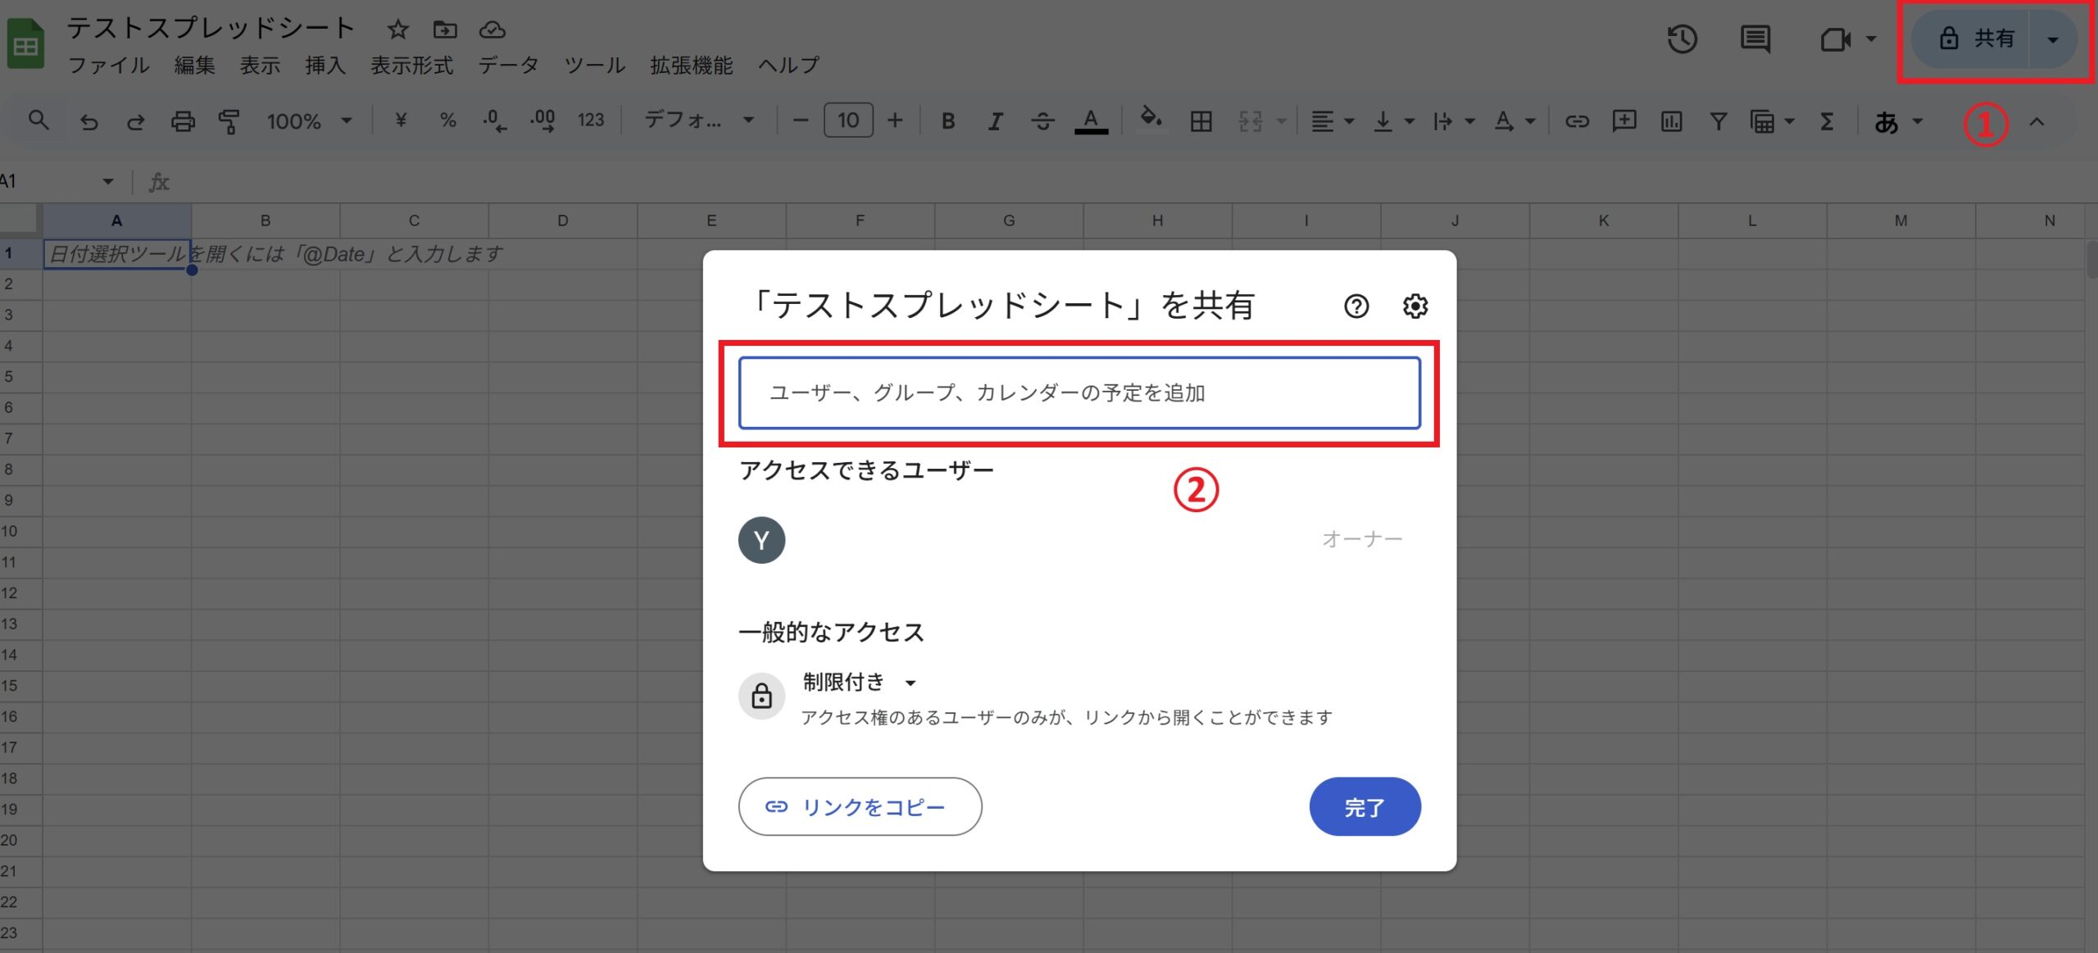Click the borders grid icon
This screenshot has height=953, width=2098.
pos(1201,121)
